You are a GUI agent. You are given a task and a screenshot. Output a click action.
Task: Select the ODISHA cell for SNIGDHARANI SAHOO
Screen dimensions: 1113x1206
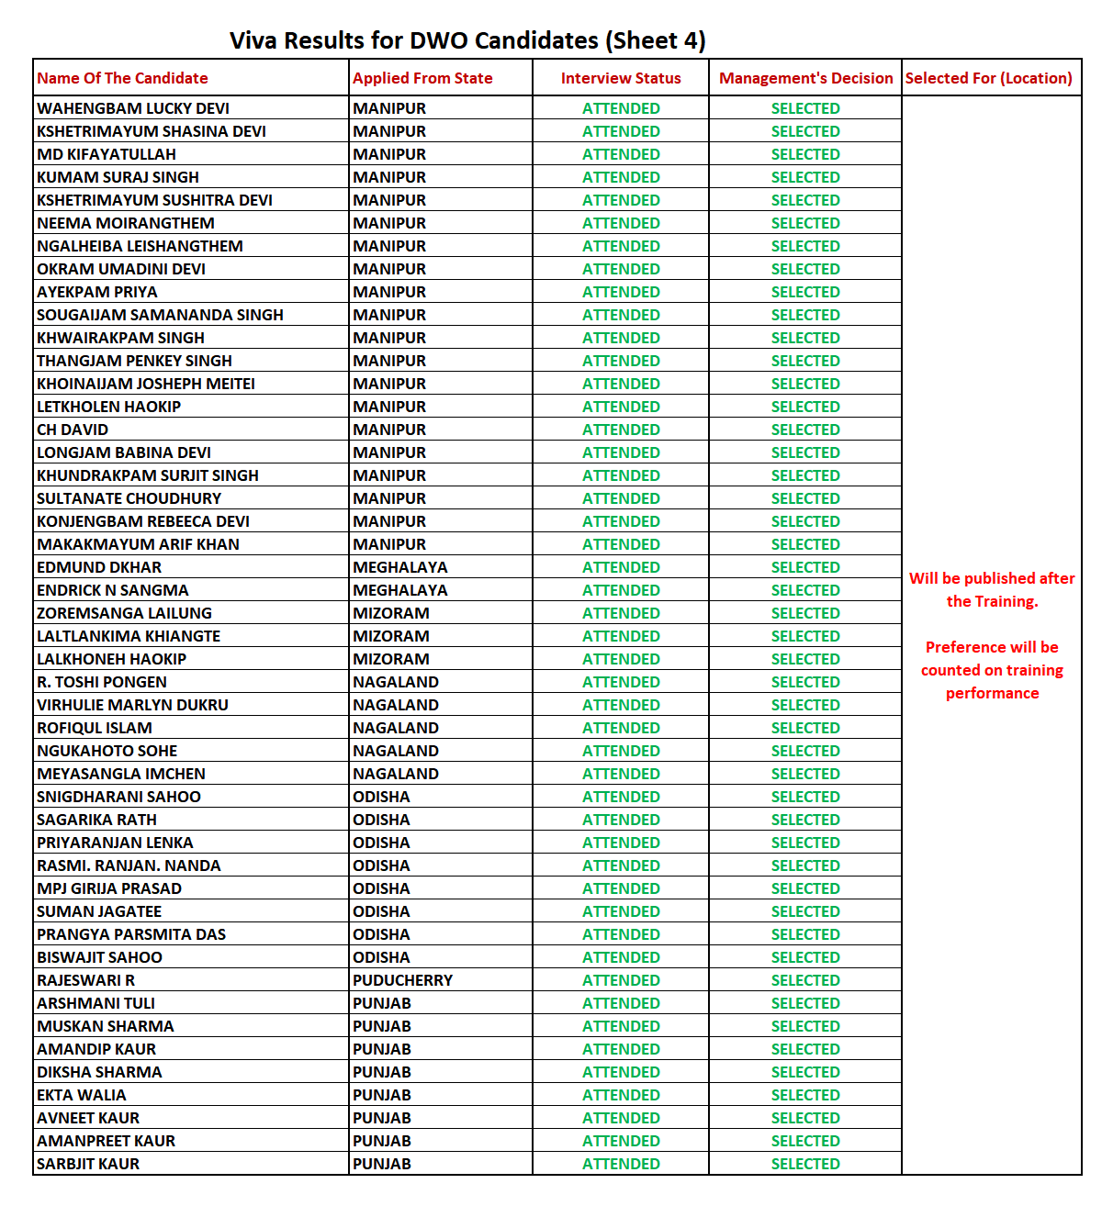click(x=381, y=797)
